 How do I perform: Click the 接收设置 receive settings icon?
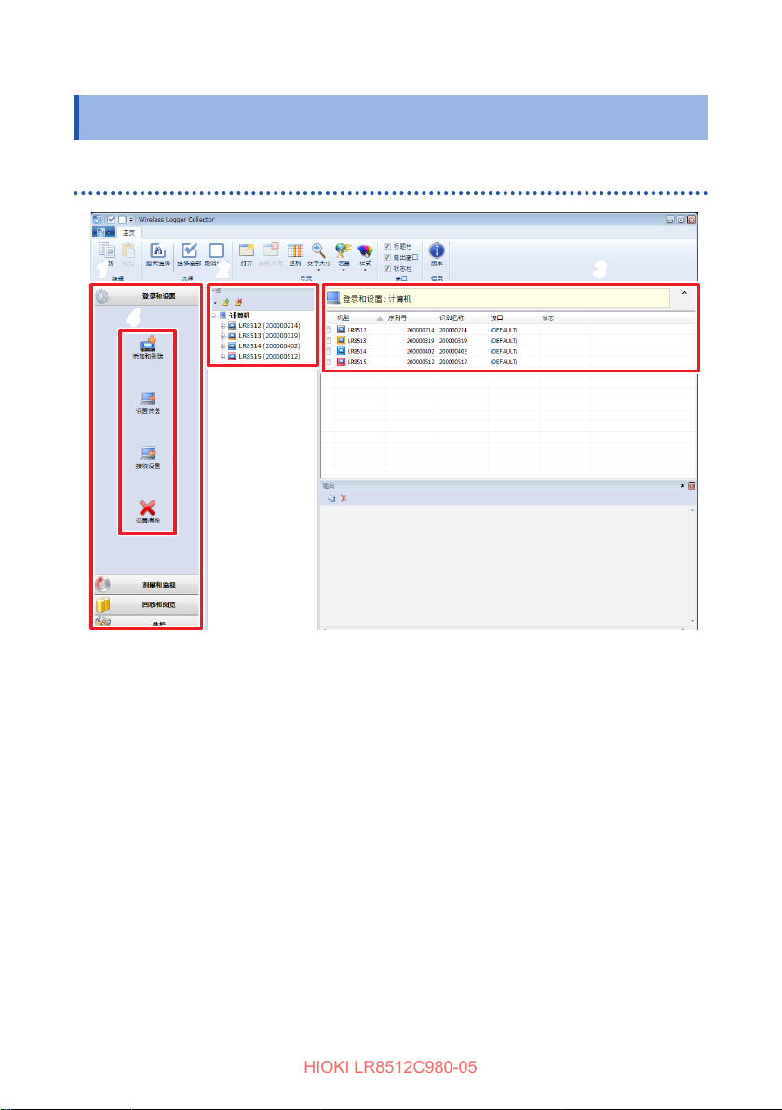148,453
